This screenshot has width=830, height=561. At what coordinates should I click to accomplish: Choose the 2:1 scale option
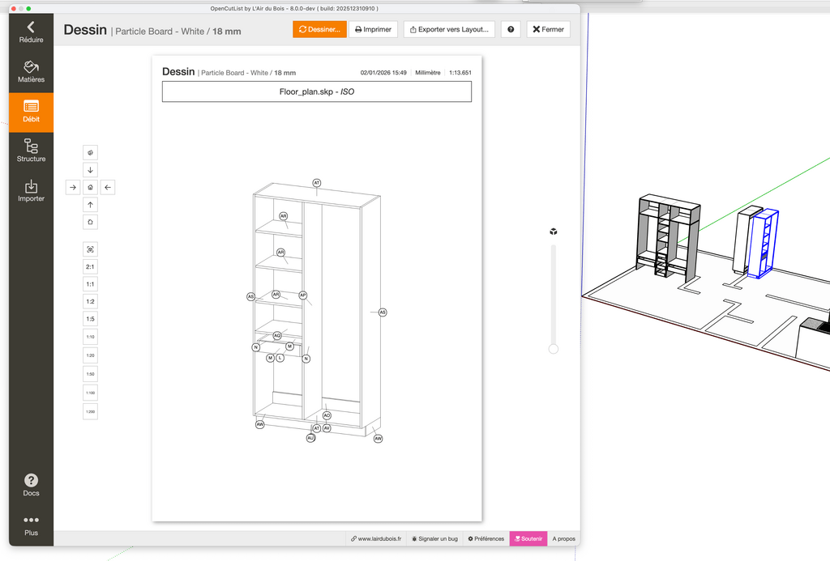coord(91,266)
